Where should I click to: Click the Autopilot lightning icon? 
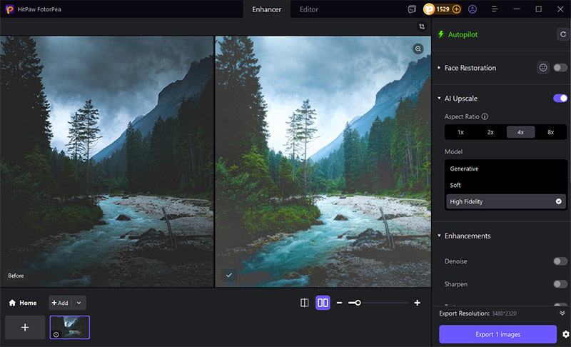441,34
